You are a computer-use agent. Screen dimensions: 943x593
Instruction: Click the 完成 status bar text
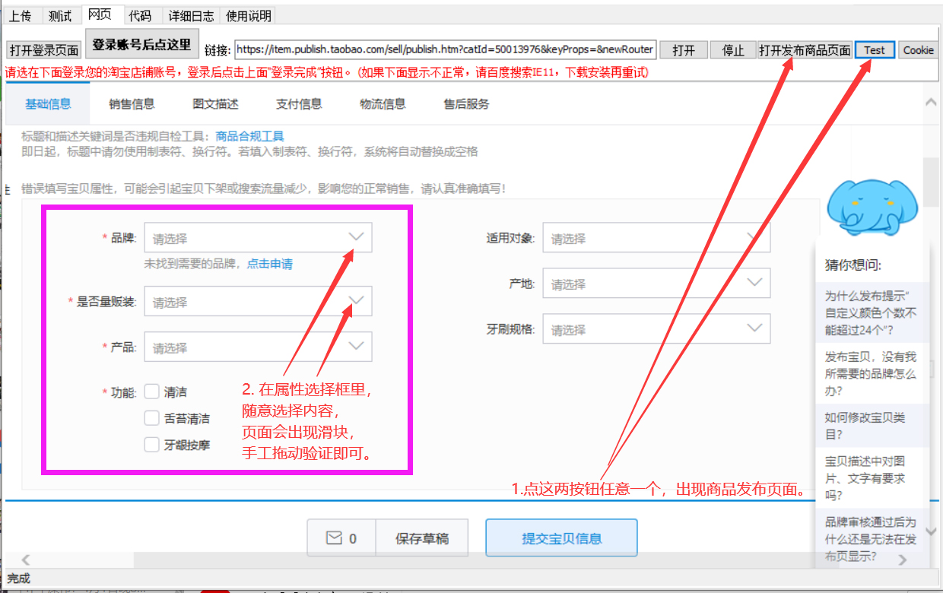tap(18, 579)
